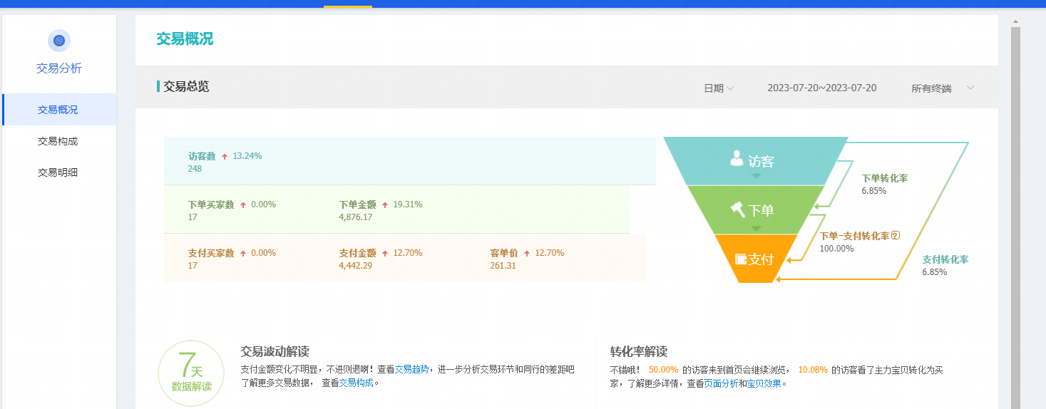Open the 交易概况 sidebar item
1046x409 pixels.
pyautogui.click(x=59, y=110)
